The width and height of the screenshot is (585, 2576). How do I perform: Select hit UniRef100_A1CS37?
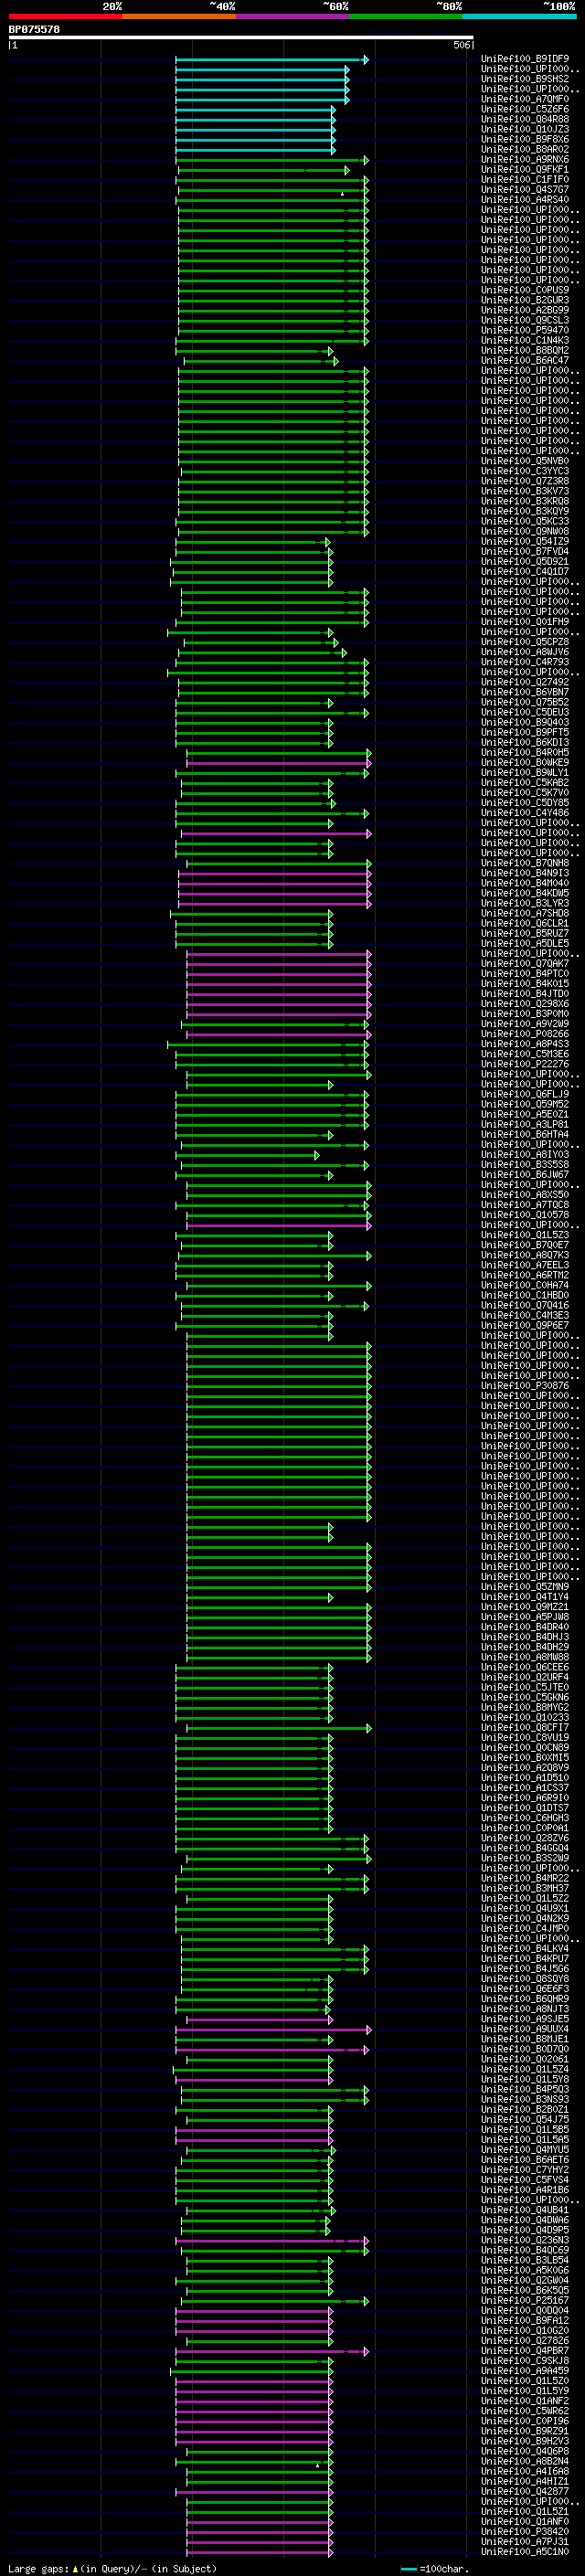point(525,1788)
